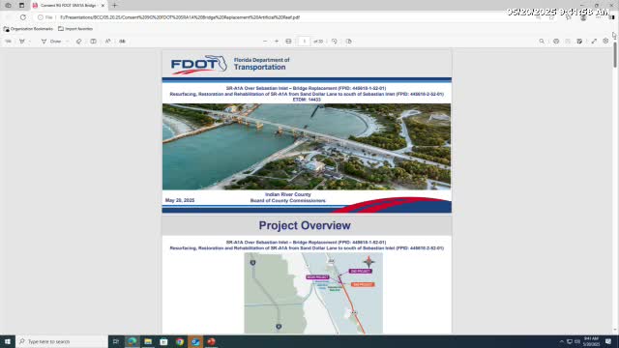Click the File site info indicator

45,17
